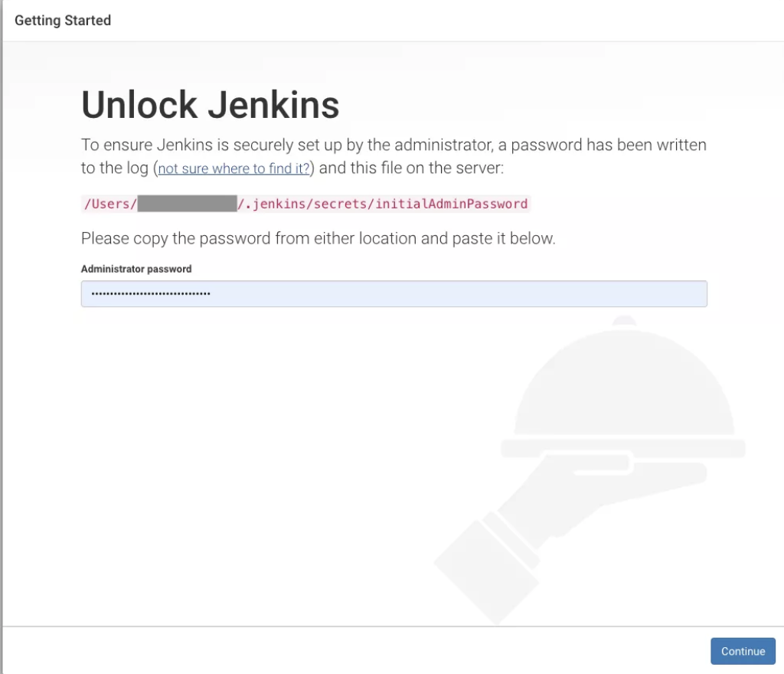Screen dimensions: 784x674
Task: Click the "Administrator password" field label
Action: click(136, 269)
